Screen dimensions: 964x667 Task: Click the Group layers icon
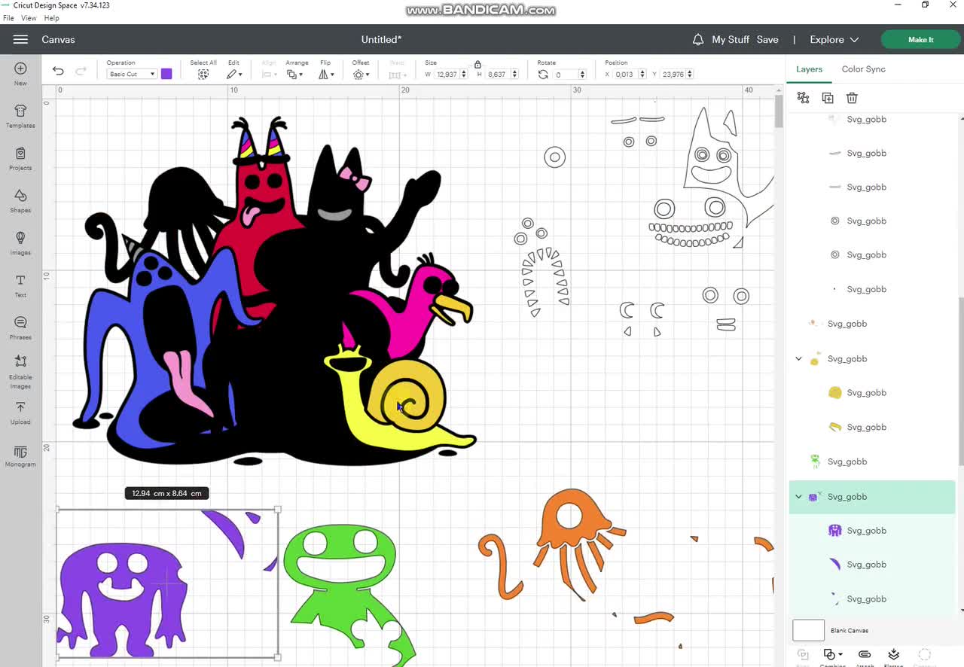tap(803, 98)
